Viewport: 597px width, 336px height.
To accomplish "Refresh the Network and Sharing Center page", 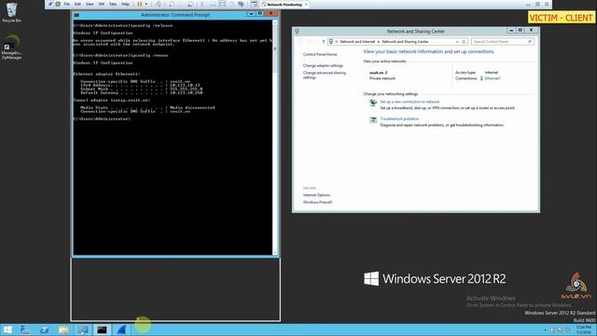I will pyautogui.click(x=465, y=41).
